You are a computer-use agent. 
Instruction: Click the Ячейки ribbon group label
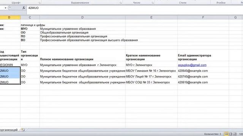coord(221,3)
